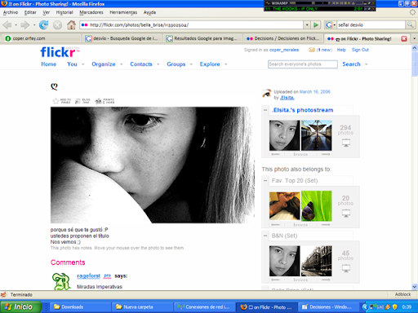Collapse the Fav. Top 20 set panel
This screenshot has height=313, width=418.
pos(265,181)
